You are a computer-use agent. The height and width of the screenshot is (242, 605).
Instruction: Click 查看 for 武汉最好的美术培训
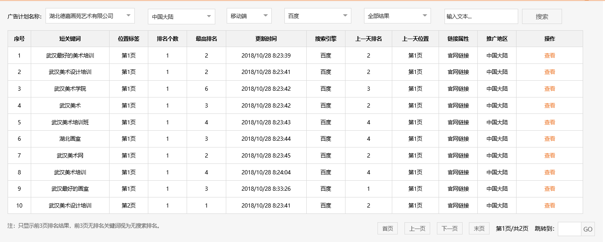click(x=550, y=55)
